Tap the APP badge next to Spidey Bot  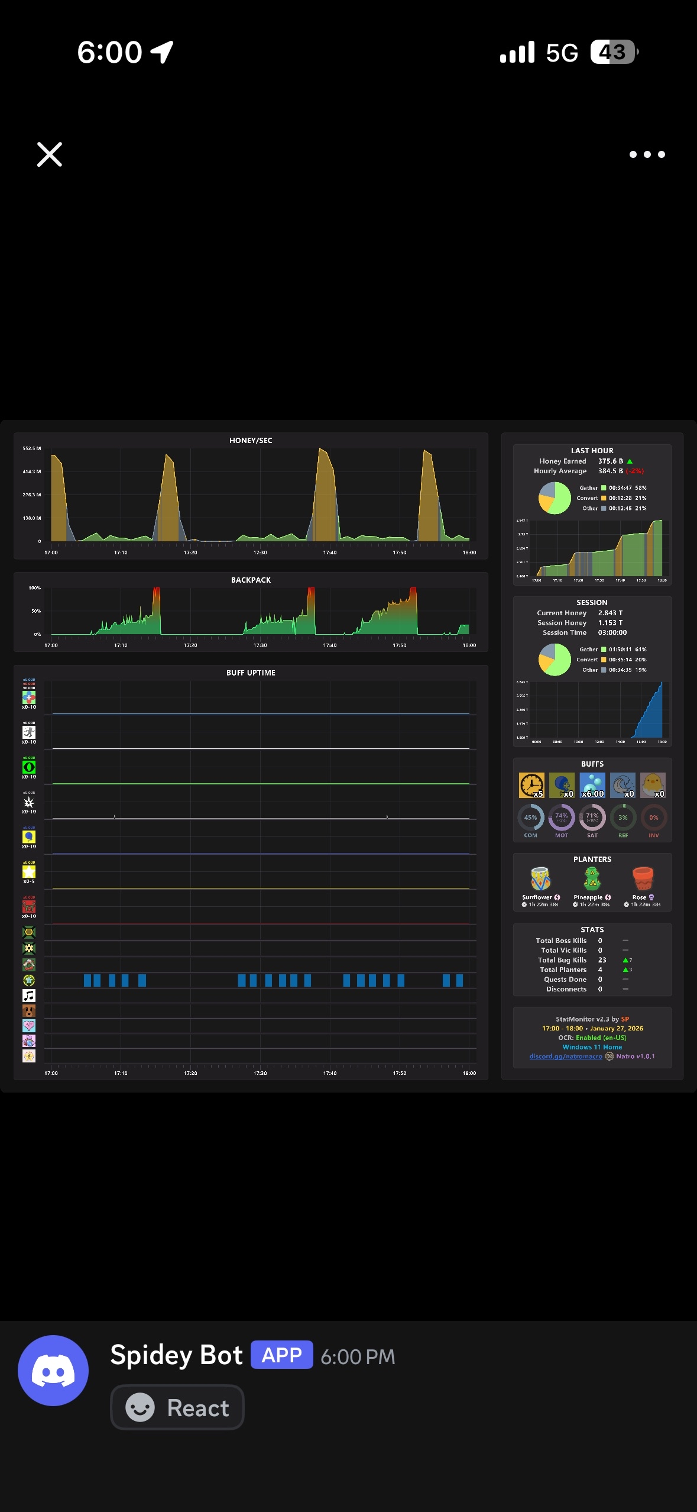pyautogui.click(x=281, y=1355)
